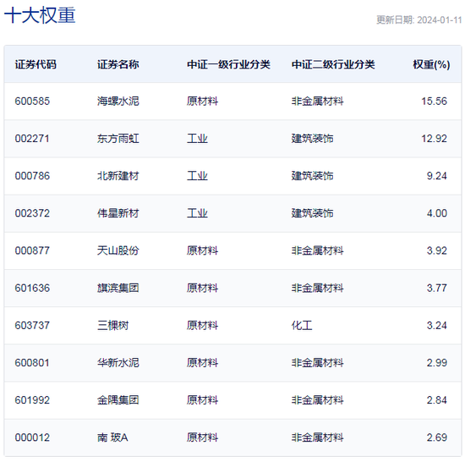Click 建筑装饰 in the 伟星新材 row

tap(312, 213)
